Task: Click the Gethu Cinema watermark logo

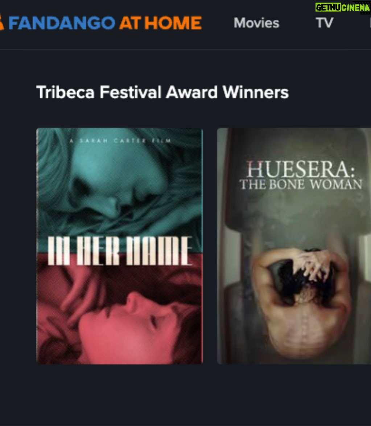Action: coord(343,7)
